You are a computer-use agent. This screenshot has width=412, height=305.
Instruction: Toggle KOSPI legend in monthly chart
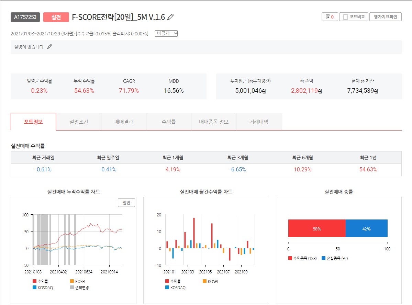(210, 281)
